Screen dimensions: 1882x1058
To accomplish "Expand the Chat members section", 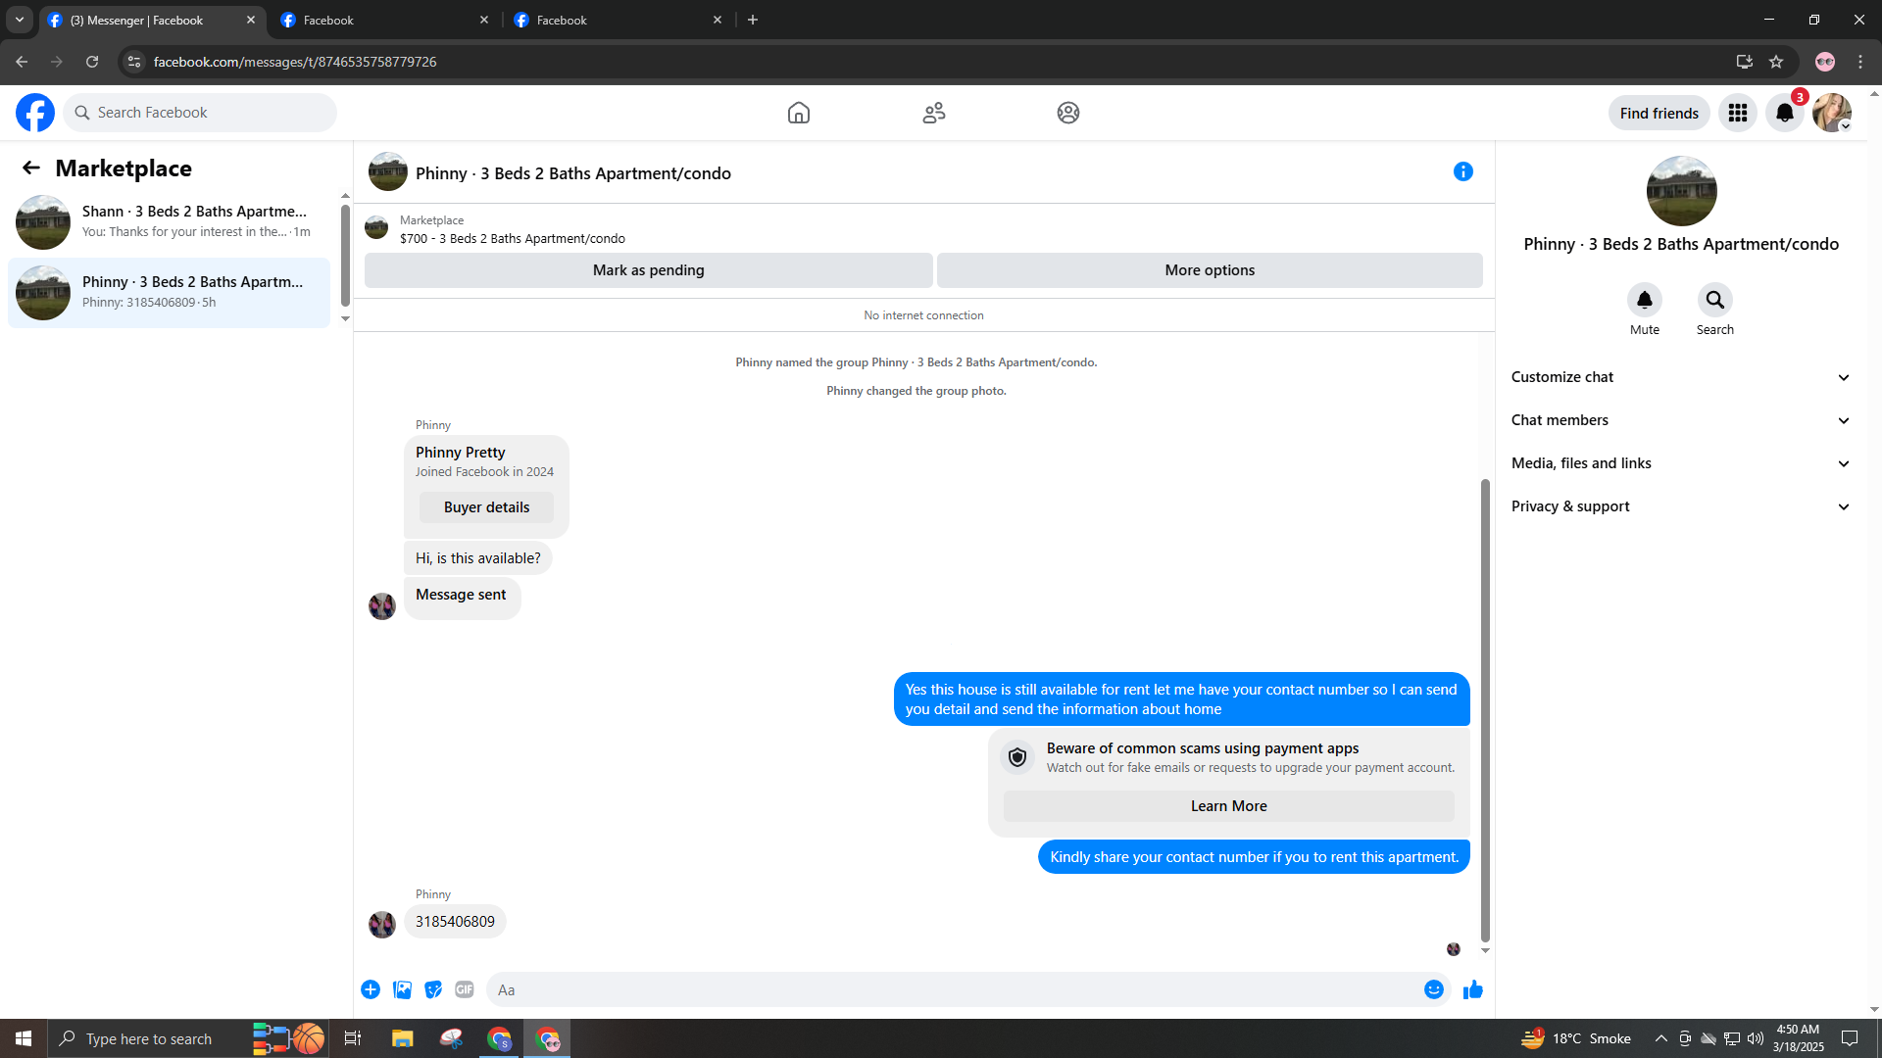I will point(1680,420).
